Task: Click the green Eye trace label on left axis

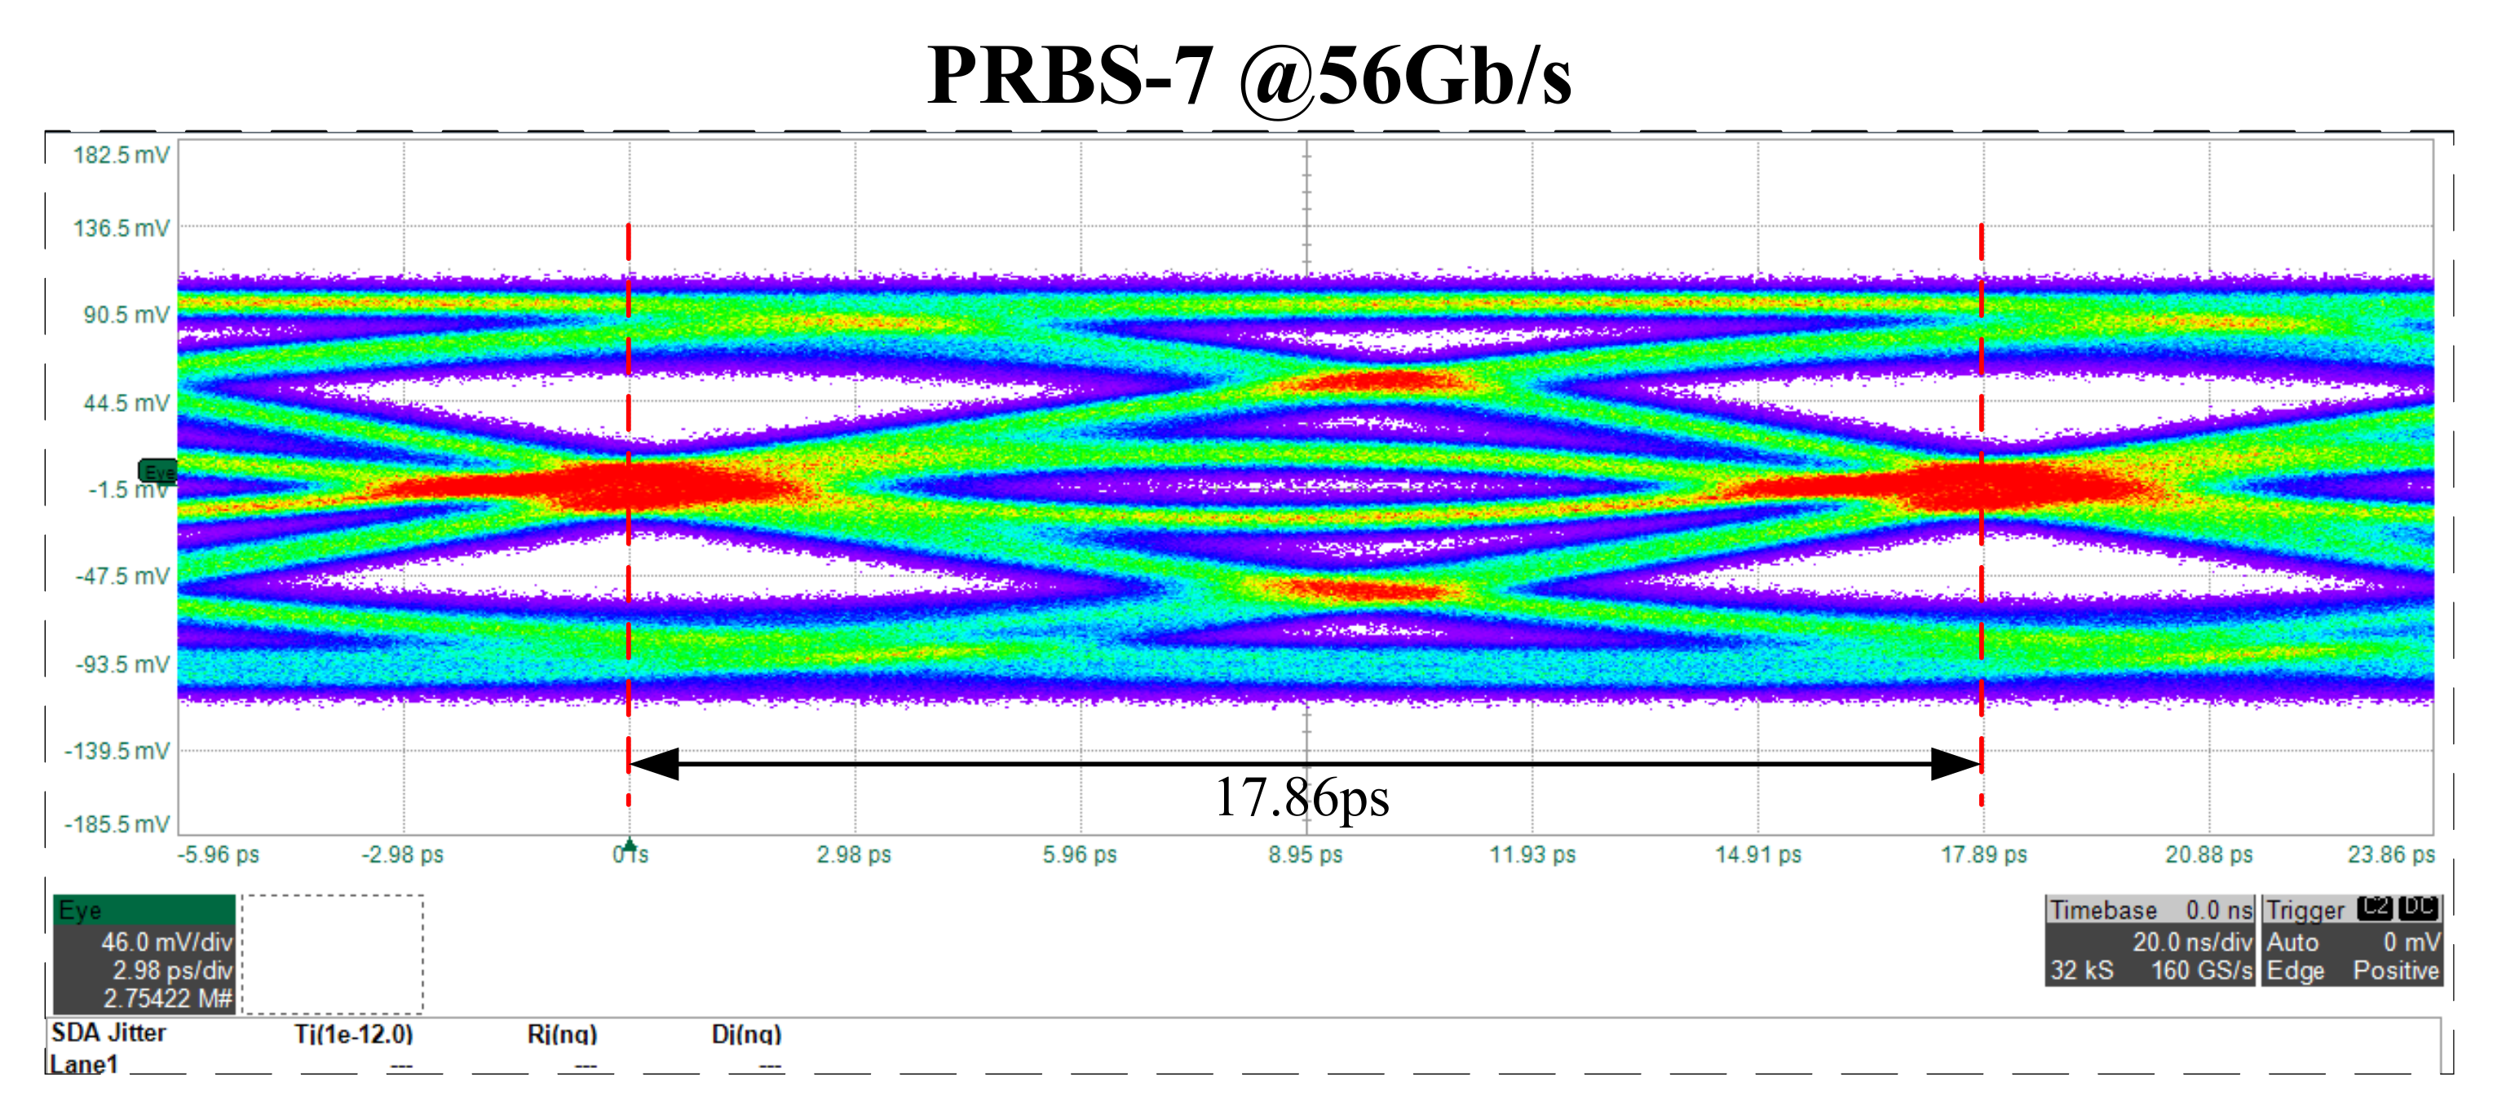Action: (157, 471)
